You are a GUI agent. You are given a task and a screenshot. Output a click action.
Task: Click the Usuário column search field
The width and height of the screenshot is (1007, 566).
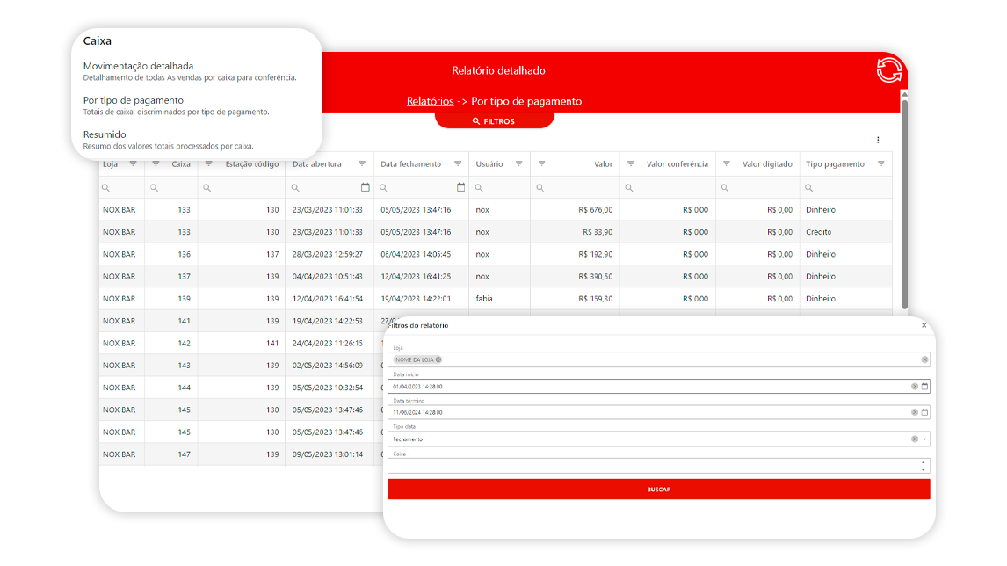click(500, 187)
